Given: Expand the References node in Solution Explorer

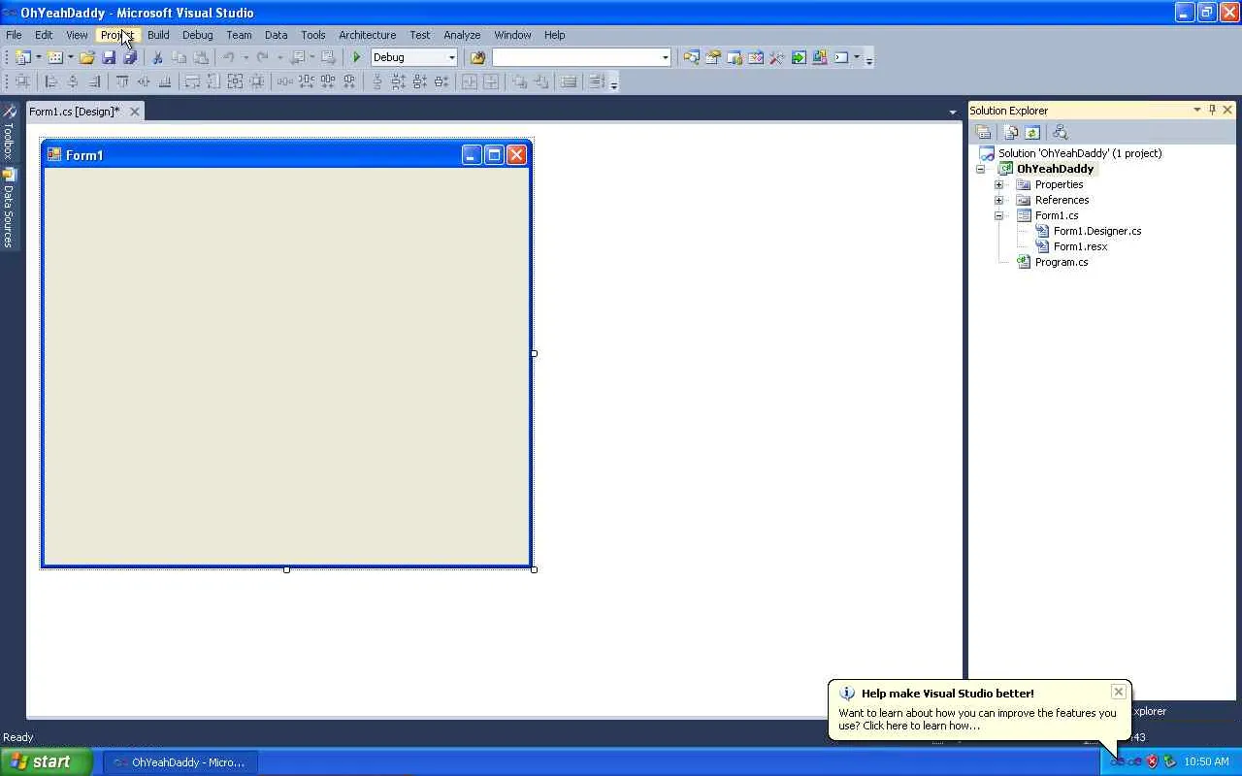Looking at the screenshot, I should [x=998, y=200].
